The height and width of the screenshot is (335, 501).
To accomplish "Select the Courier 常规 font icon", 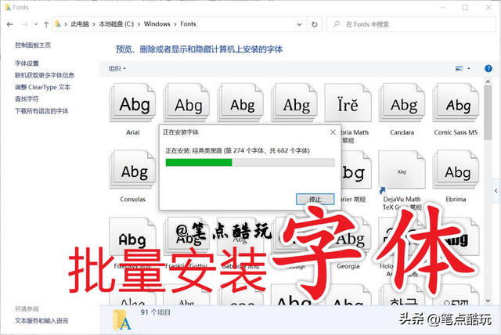I will pyautogui.click(x=356, y=170).
